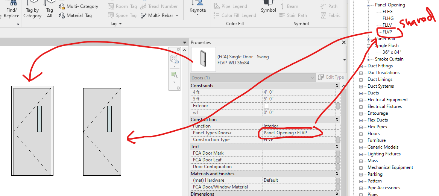Activate the Zoom in Region tool
This screenshot has width=439, height=196.
click(x=174, y=75)
